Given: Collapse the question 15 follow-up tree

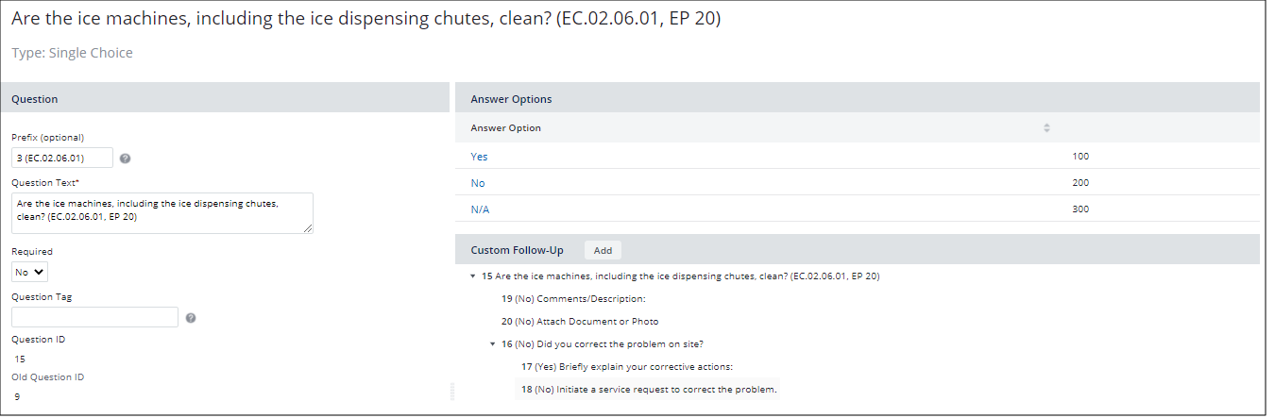Looking at the screenshot, I should pyautogui.click(x=472, y=276).
